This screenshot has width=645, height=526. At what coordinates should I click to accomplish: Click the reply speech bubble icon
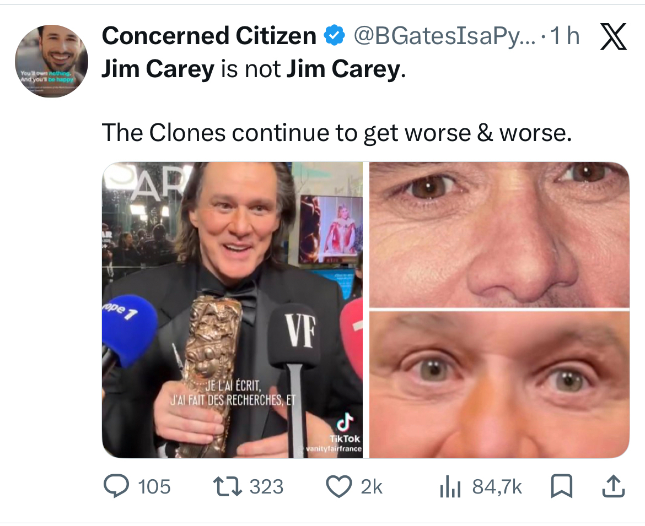(116, 487)
